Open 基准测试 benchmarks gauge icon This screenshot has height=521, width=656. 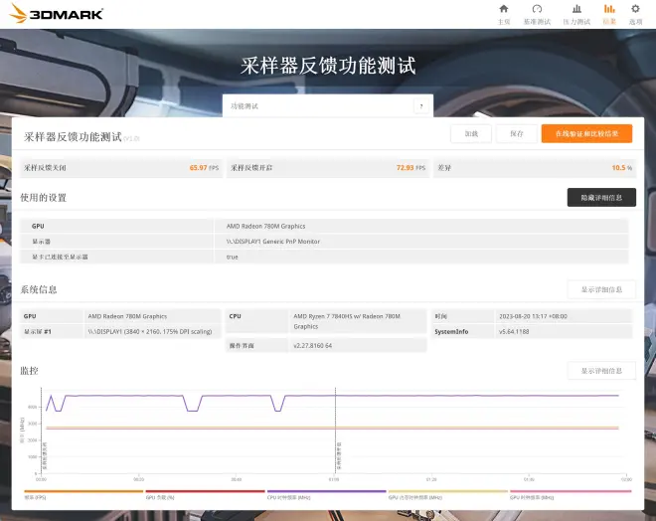click(x=537, y=13)
